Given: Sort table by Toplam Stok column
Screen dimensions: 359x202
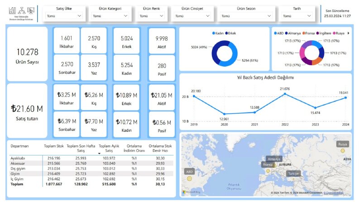Looking at the screenshot, I should click(53, 146).
